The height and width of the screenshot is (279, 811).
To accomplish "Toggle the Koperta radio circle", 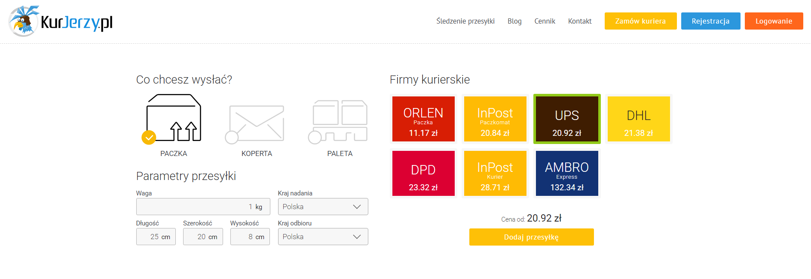I will [x=232, y=138].
